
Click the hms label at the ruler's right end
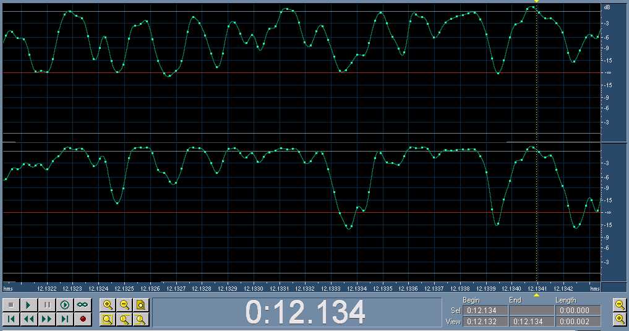(595, 288)
